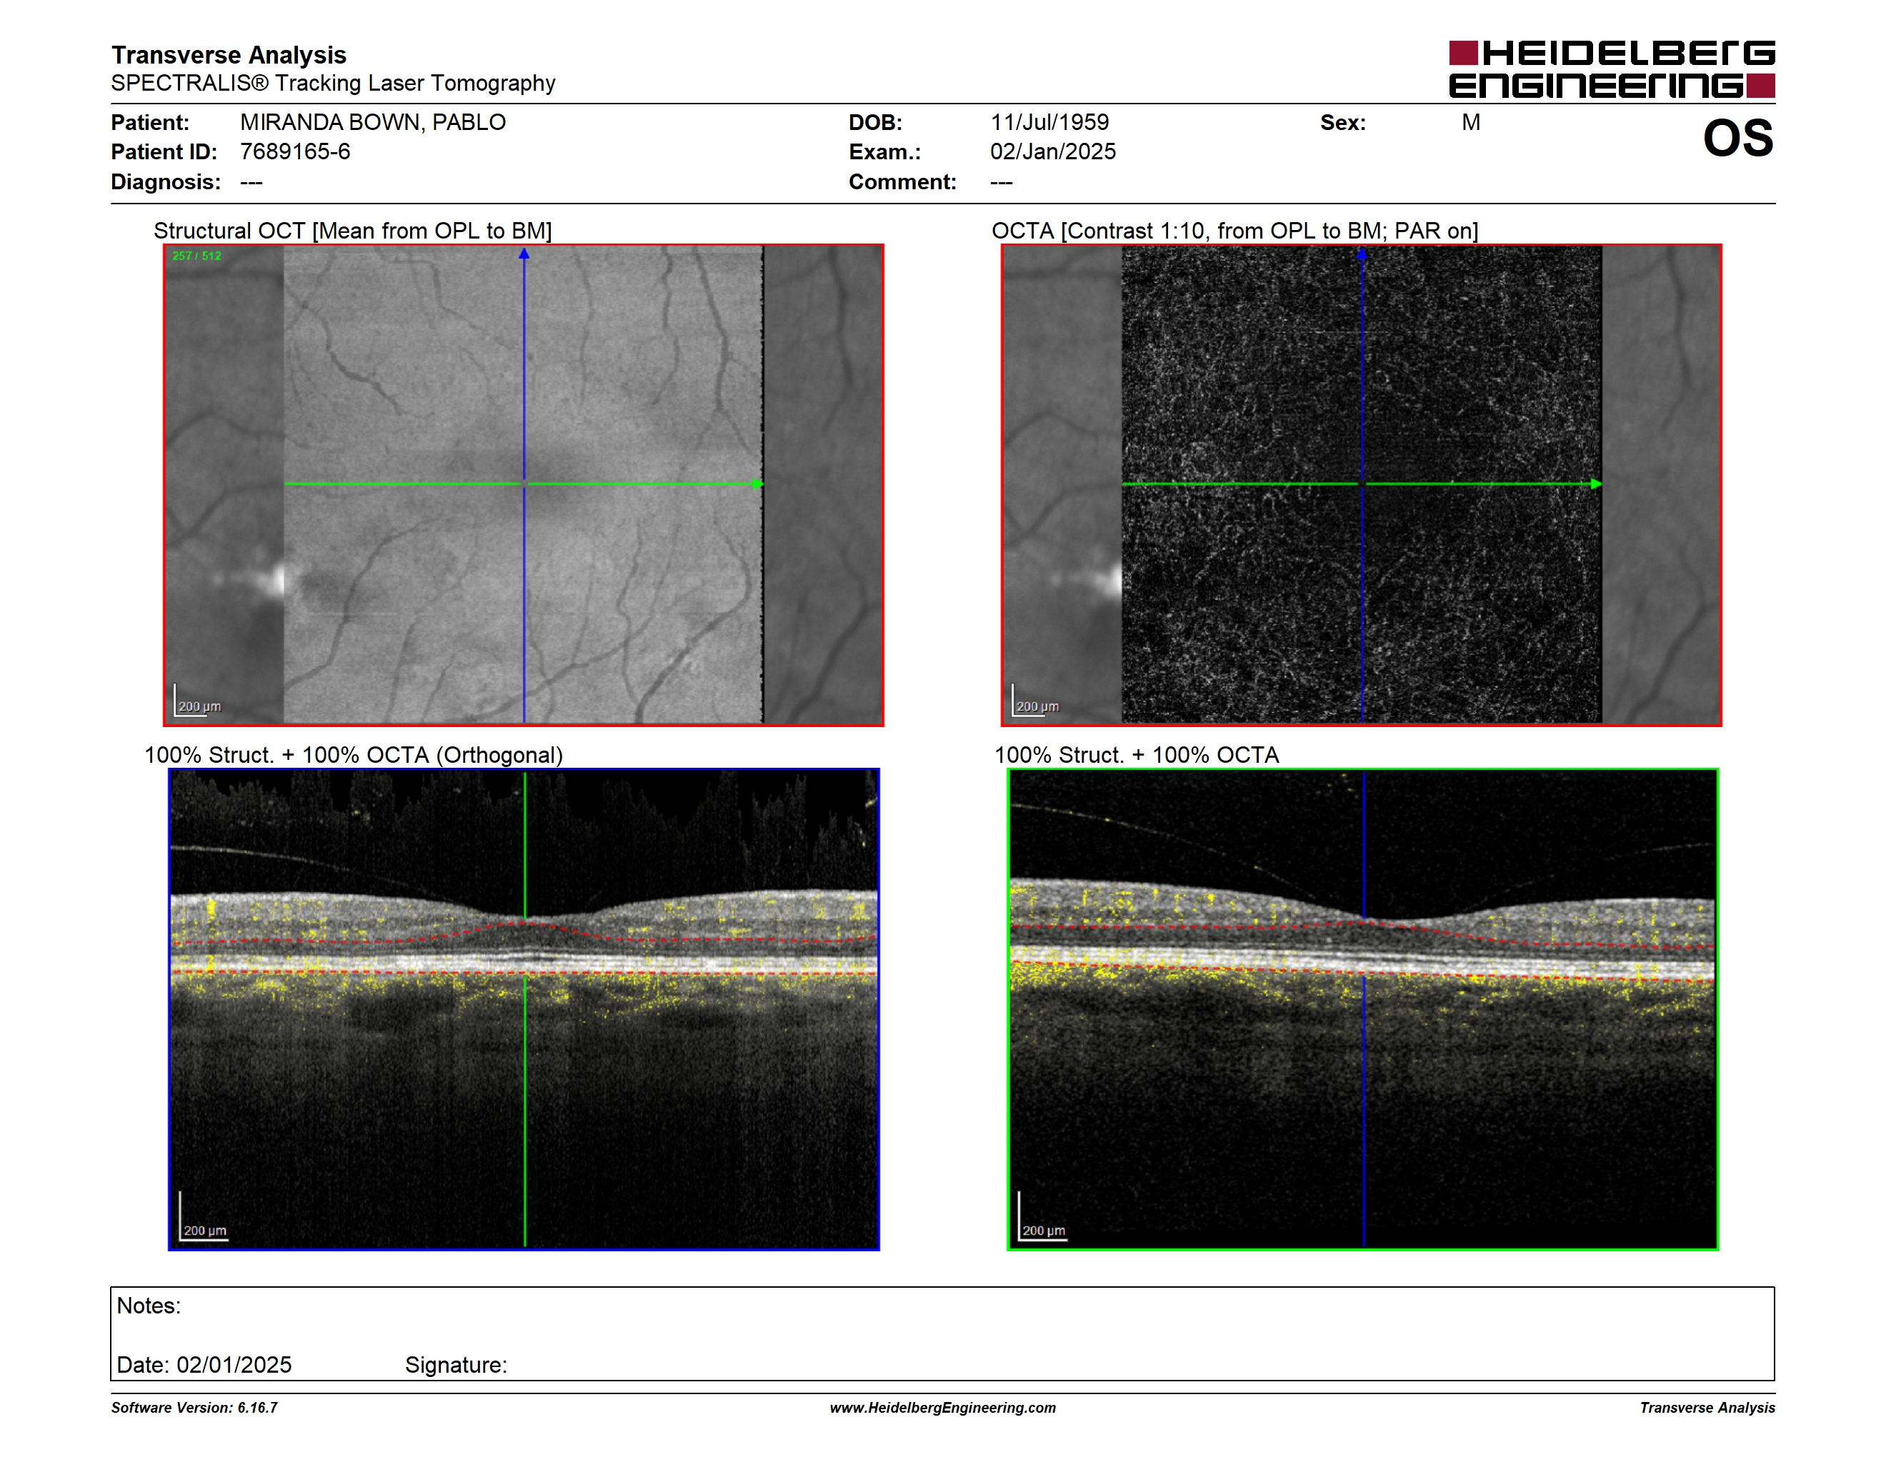The image size is (1886, 1457).
Task: Click the Heidelberg Engineering logo
Action: pos(1612,69)
